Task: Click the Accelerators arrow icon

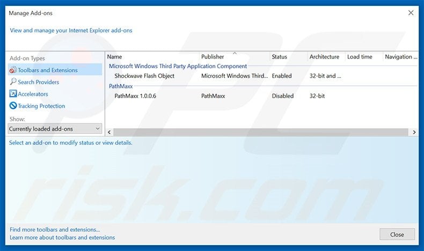Action: (13, 94)
